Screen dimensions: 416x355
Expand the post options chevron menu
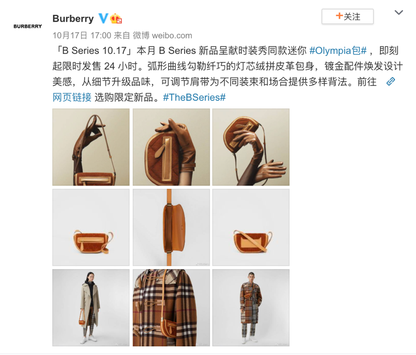click(x=399, y=12)
